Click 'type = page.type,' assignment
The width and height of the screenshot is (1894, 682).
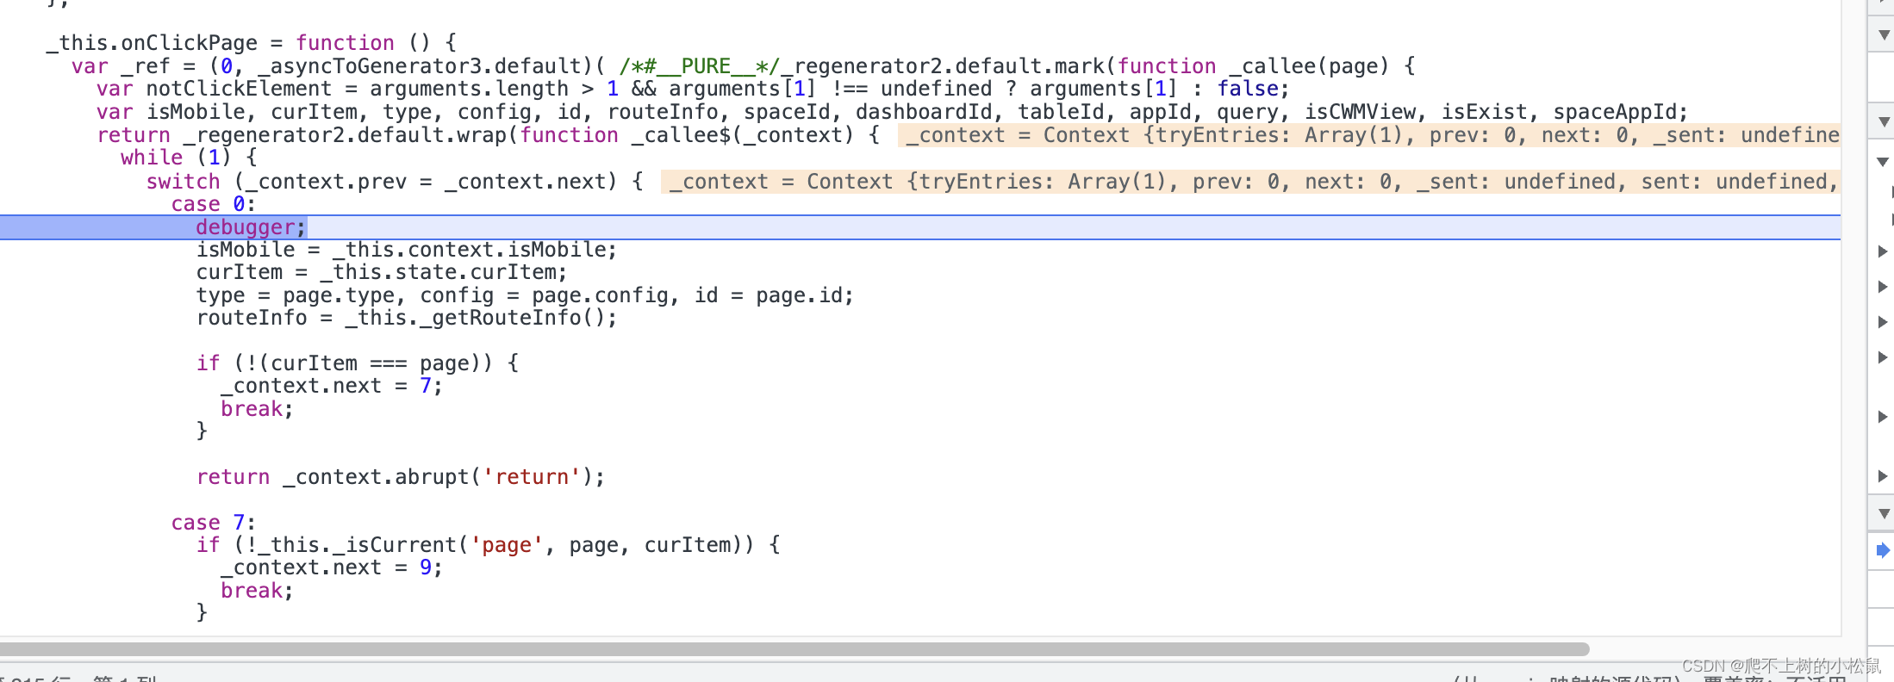[x=302, y=295]
